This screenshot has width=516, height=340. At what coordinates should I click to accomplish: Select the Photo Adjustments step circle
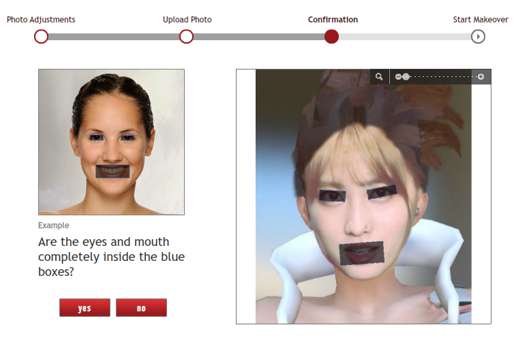pos(41,37)
